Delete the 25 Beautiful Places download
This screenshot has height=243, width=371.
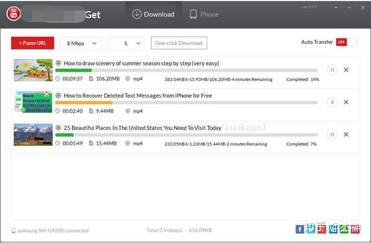coord(346,134)
